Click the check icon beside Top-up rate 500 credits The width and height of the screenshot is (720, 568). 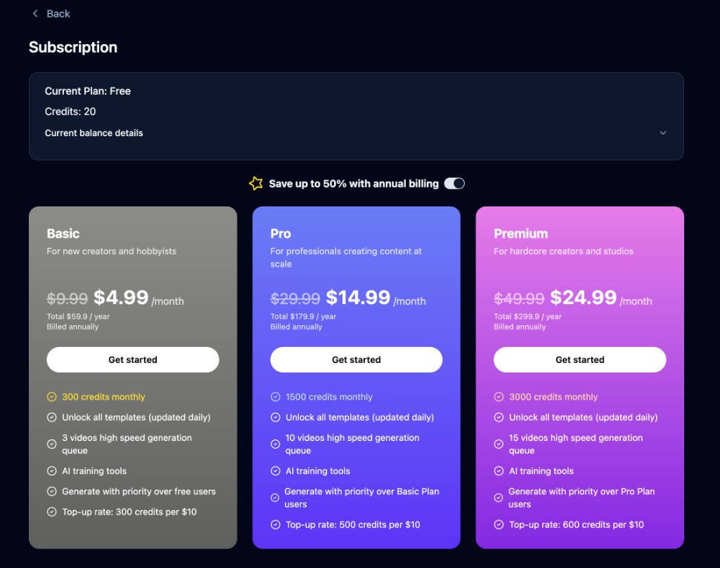click(276, 524)
